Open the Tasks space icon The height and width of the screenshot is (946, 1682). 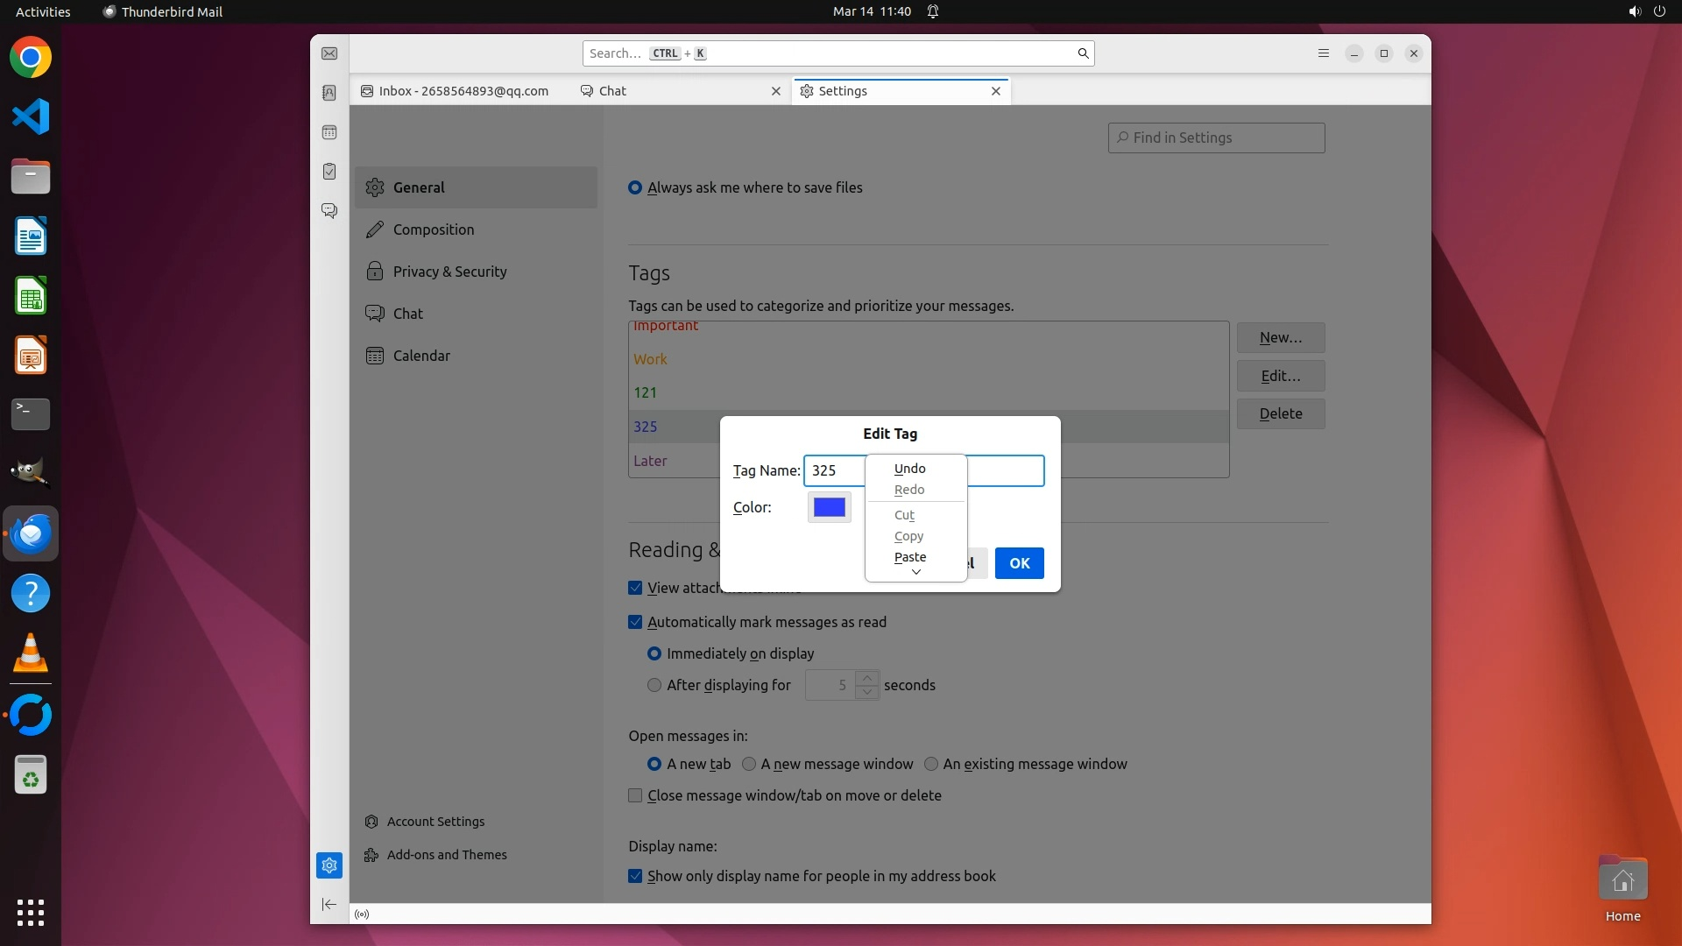coord(329,172)
